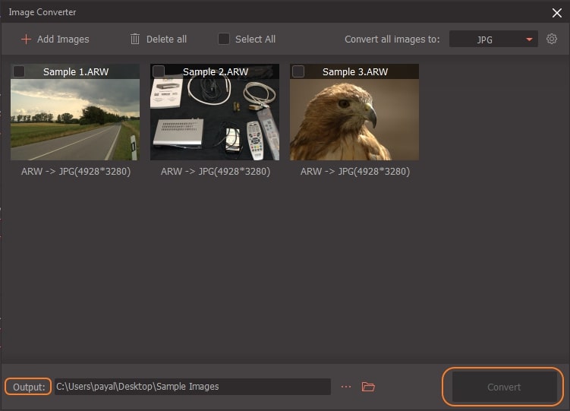Click the red dropdown arrow beside JPG
Image resolution: width=570 pixels, height=411 pixels.
(x=529, y=40)
